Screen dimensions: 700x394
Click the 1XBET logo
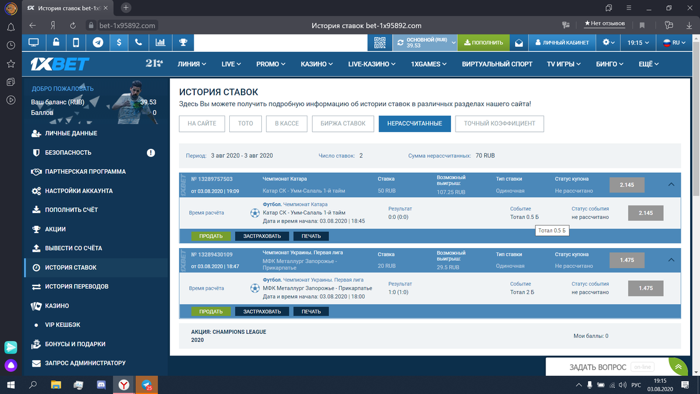60,64
